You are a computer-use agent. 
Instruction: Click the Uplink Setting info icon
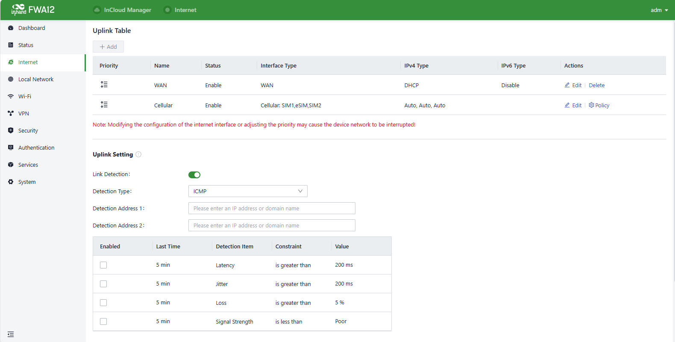pyautogui.click(x=138, y=154)
